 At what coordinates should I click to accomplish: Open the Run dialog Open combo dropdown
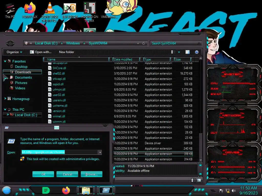(100, 152)
